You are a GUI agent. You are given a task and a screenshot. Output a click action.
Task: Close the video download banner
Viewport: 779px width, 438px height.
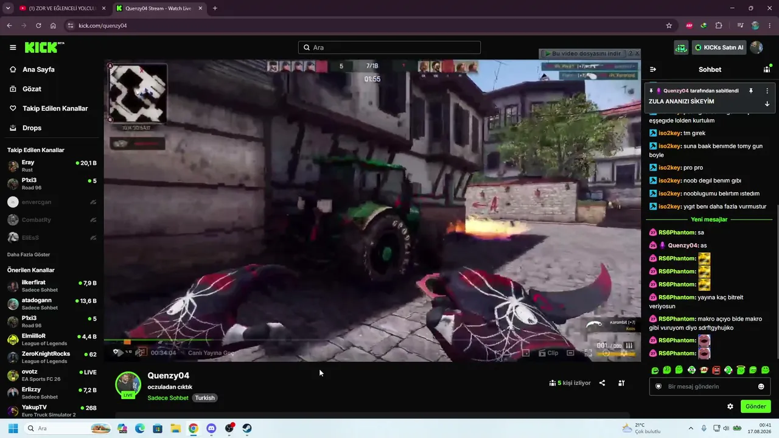coord(637,54)
